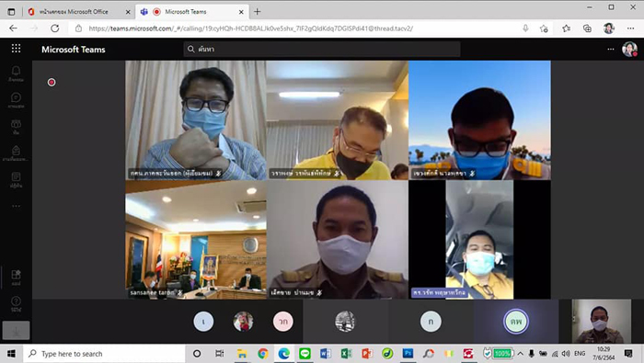This screenshot has width=644, height=363.
Task: Open a new browser tab
Action: (257, 12)
